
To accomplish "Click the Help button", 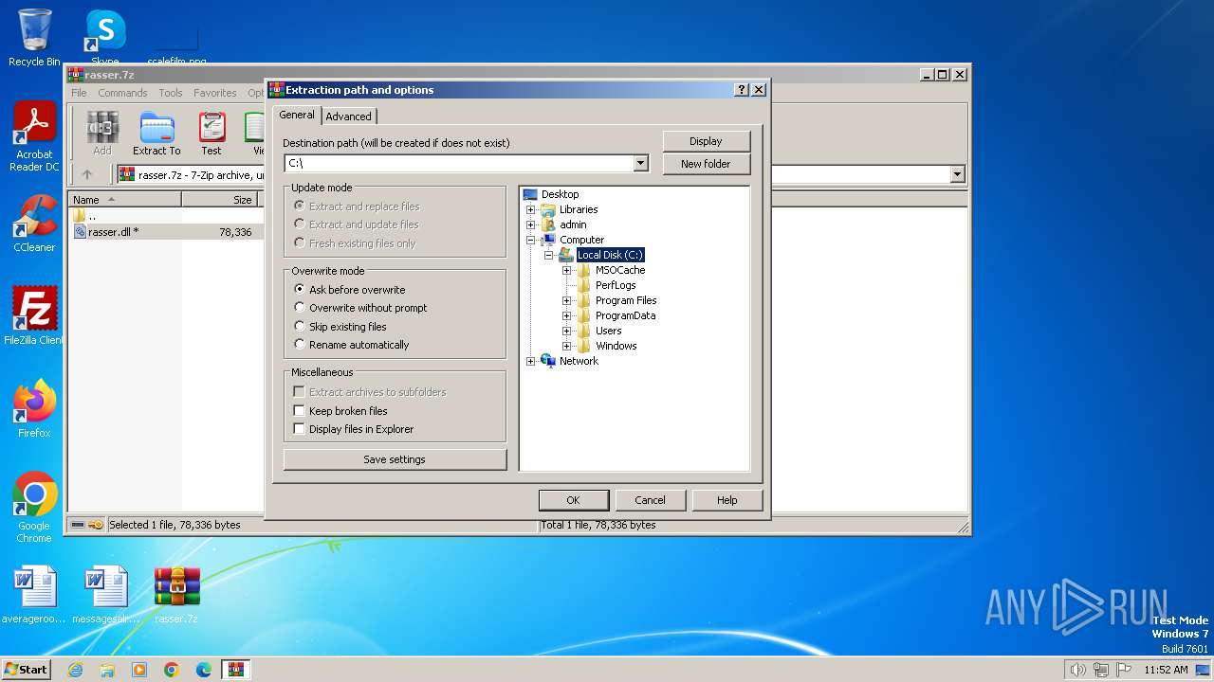I will click(727, 500).
